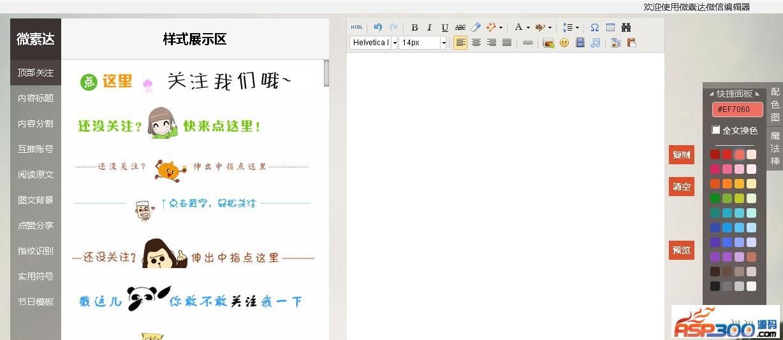Screen dimensions: 783x340
Task: Align text left
Action: click(460, 43)
